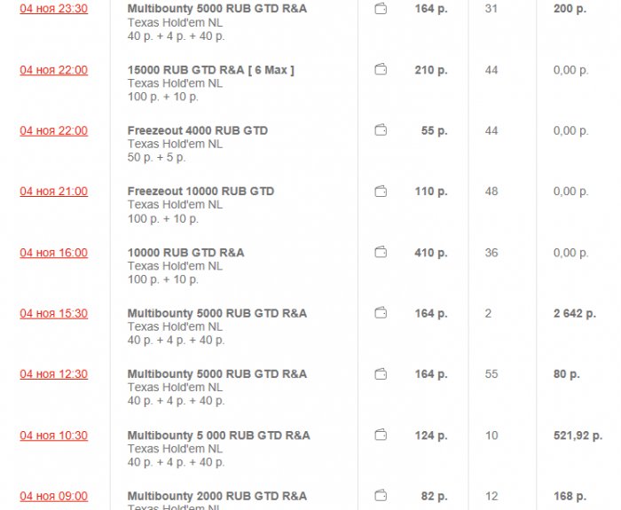The height and width of the screenshot is (510, 621).
Task: Open the 04 ноя 09:00 date link
Action: click(x=54, y=496)
